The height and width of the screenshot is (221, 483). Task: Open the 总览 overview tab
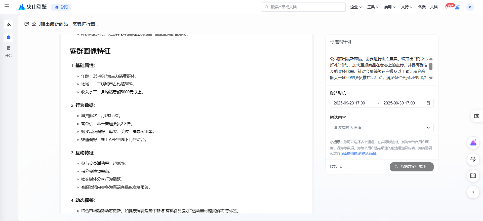point(61,7)
